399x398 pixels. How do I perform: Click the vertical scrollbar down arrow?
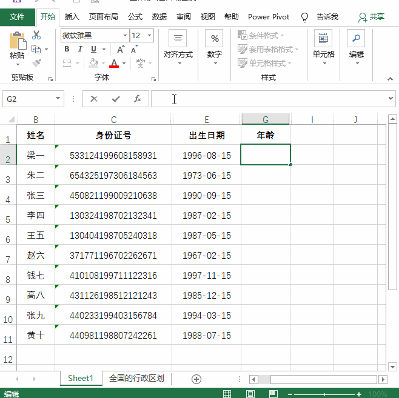(x=392, y=366)
